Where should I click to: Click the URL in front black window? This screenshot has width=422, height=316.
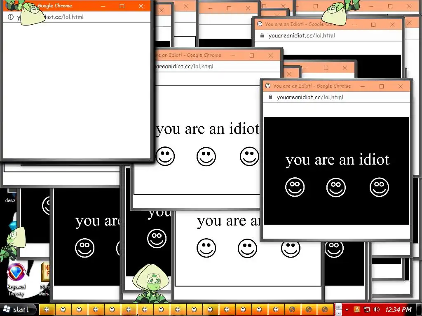pos(310,97)
